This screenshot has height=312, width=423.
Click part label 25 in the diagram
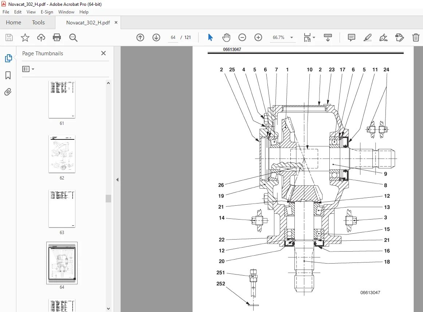pyautogui.click(x=232, y=70)
